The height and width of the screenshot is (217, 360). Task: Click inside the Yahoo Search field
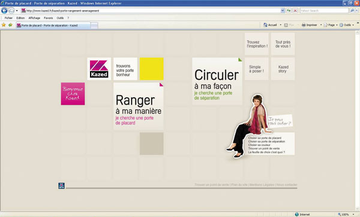(324, 11)
